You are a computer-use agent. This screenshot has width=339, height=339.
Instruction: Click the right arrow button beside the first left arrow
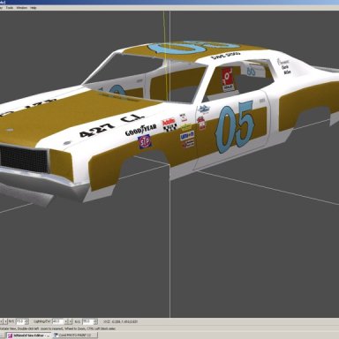[5, 321]
